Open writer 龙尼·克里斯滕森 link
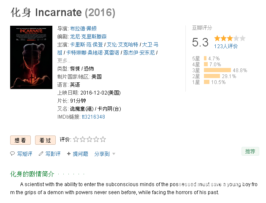This screenshot has width=266, height=203. (x=88, y=36)
